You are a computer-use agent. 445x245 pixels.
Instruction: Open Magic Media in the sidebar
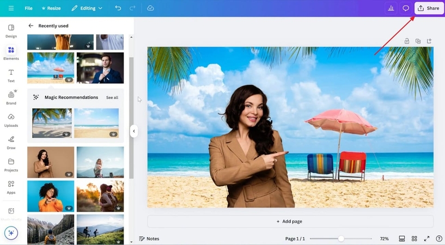pyautogui.click(x=11, y=213)
